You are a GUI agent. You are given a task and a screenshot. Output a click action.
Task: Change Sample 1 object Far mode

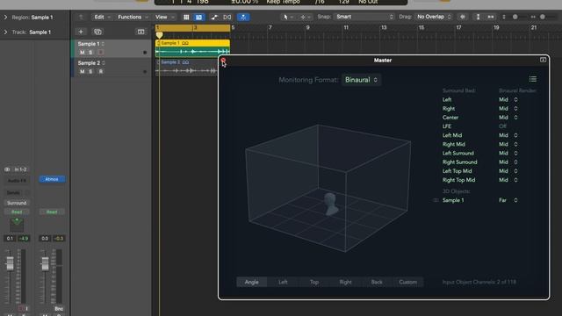point(508,200)
